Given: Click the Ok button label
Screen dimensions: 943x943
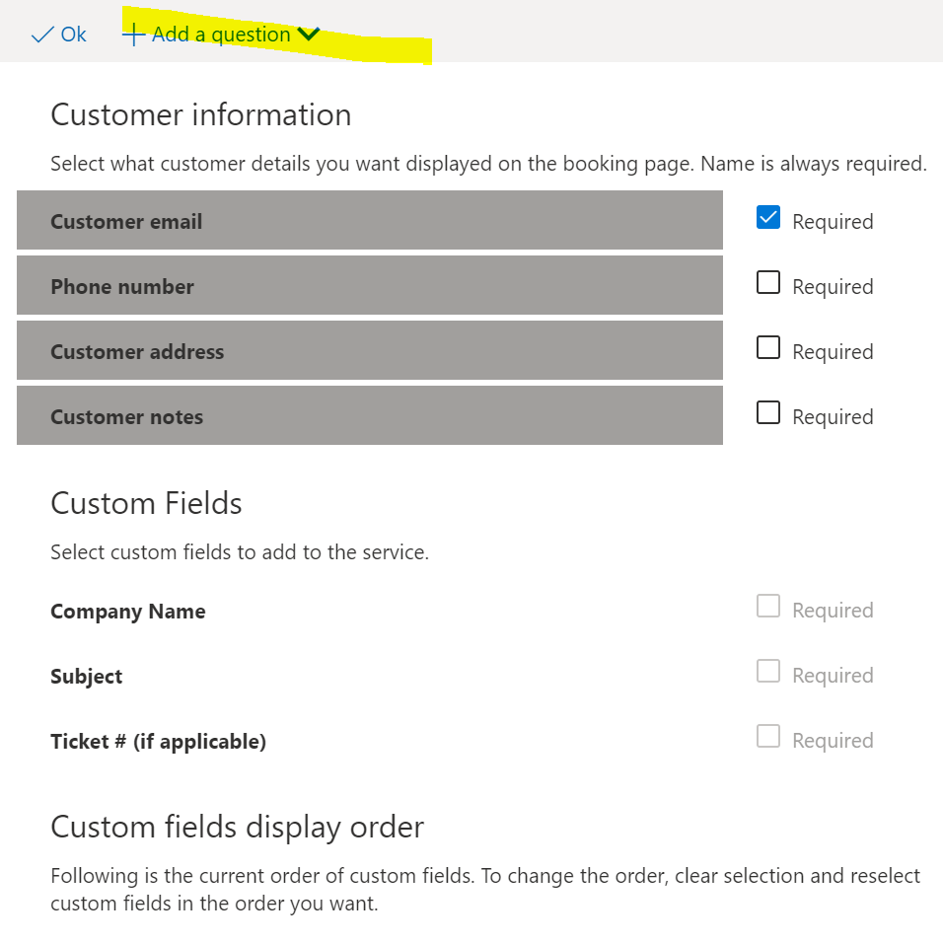Looking at the screenshot, I should (x=73, y=35).
